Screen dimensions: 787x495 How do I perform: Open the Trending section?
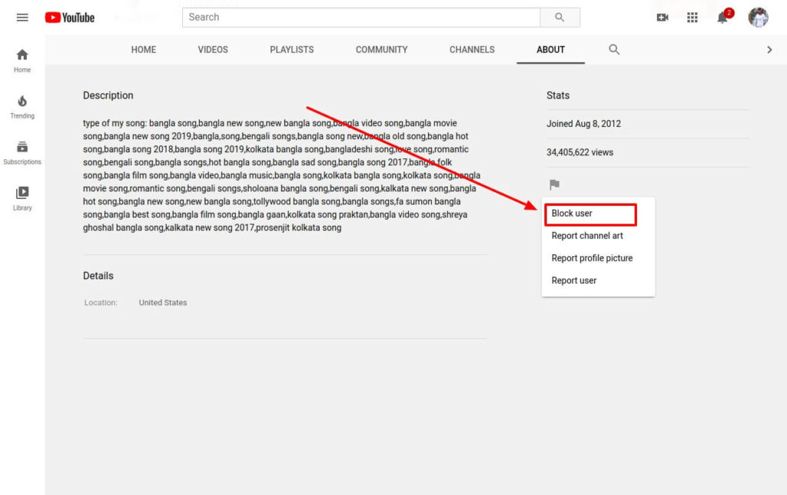click(x=22, y=108)
